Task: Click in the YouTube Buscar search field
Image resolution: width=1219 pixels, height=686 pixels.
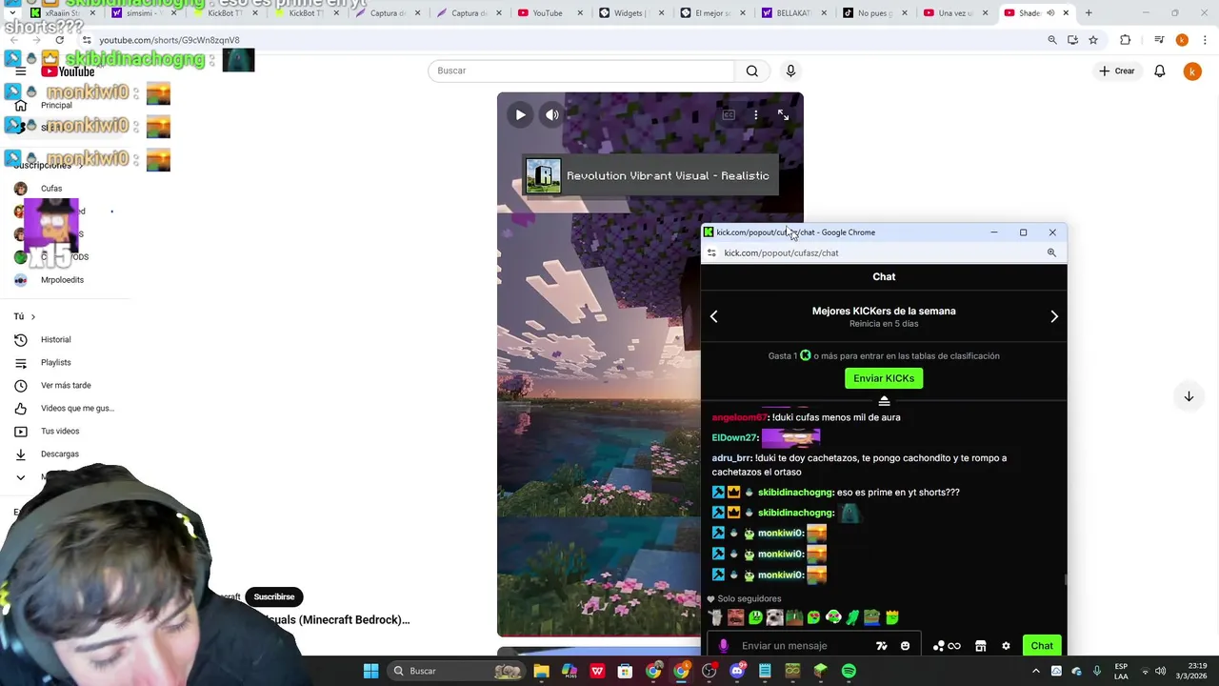Action: (x=581, y=71)
